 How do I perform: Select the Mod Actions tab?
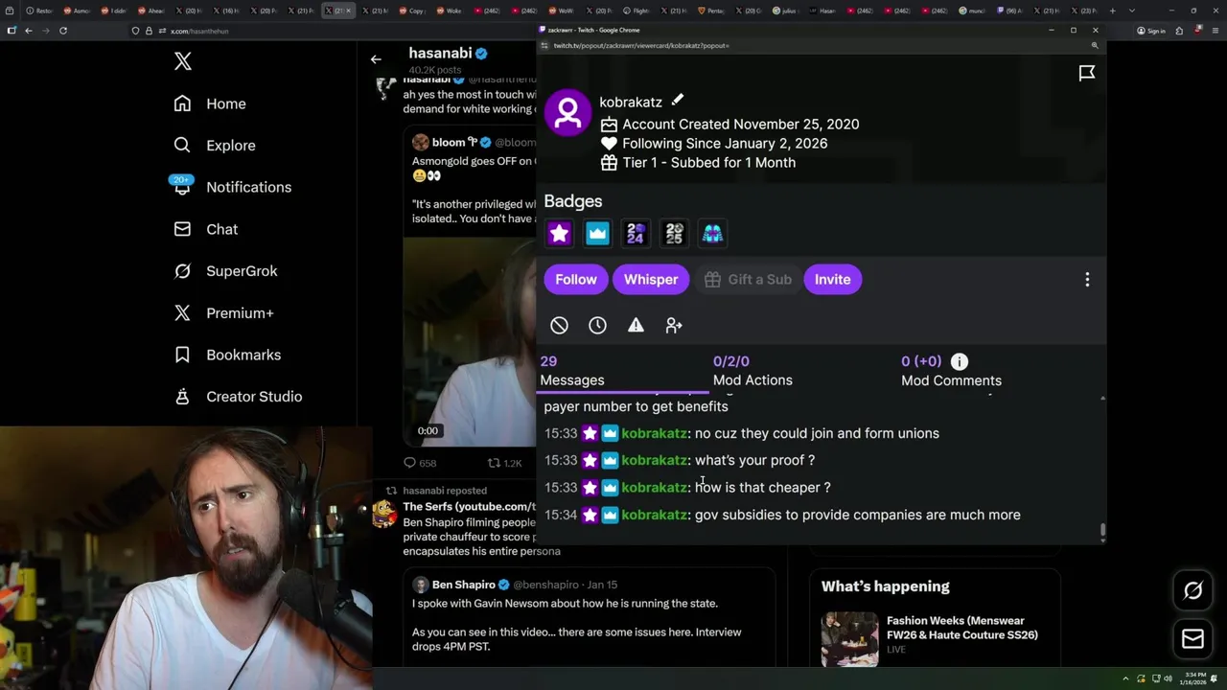[752, 371]
